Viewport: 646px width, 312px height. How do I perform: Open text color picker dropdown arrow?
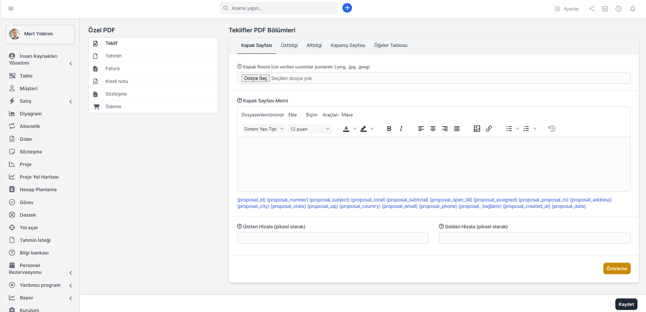[355, 129]
